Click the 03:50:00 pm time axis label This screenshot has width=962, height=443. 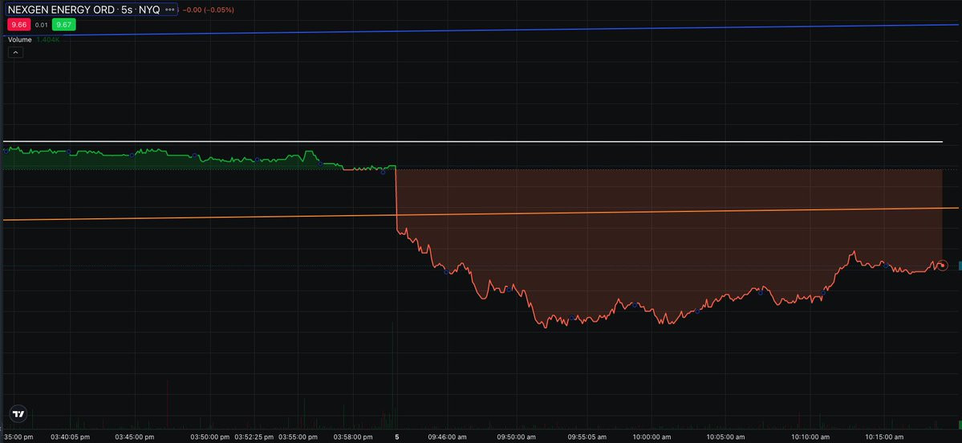click(x=210, y=437)
